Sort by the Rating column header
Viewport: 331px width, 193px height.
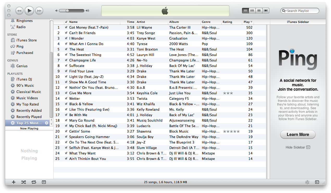pyautogui.click(x=232, y=22)
